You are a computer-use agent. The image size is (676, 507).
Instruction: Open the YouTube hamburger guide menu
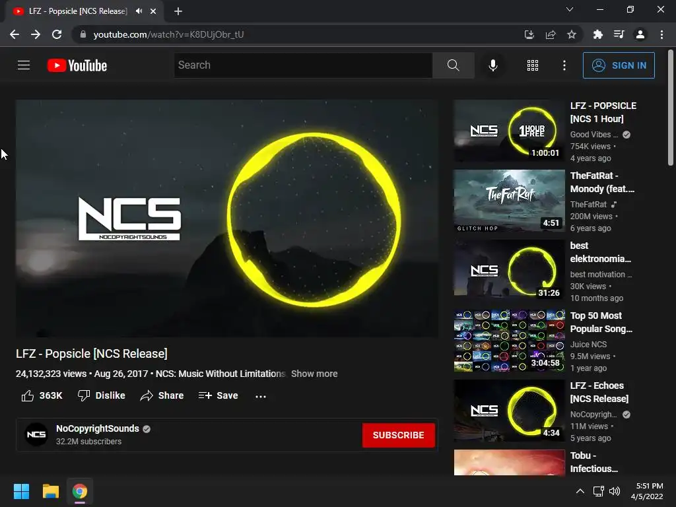(x=24, y=65)
